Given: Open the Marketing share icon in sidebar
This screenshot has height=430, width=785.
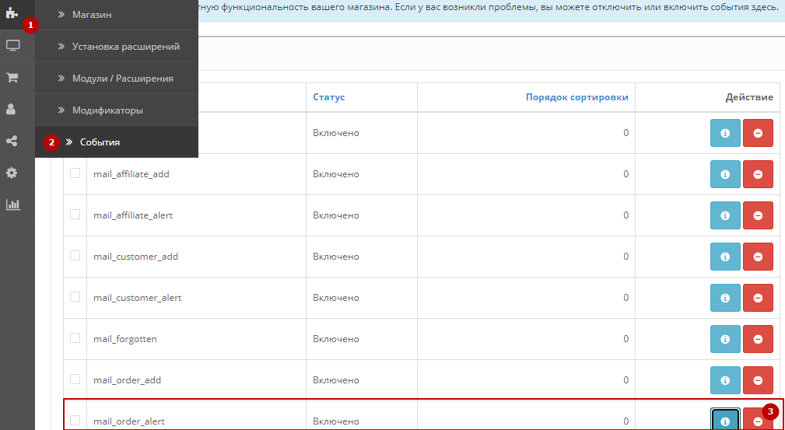Looking at the screenshot, I should tap(12, 142).
